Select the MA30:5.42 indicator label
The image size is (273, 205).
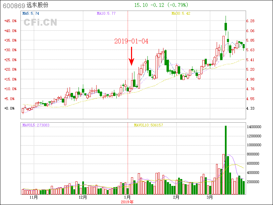click(181, 14)
